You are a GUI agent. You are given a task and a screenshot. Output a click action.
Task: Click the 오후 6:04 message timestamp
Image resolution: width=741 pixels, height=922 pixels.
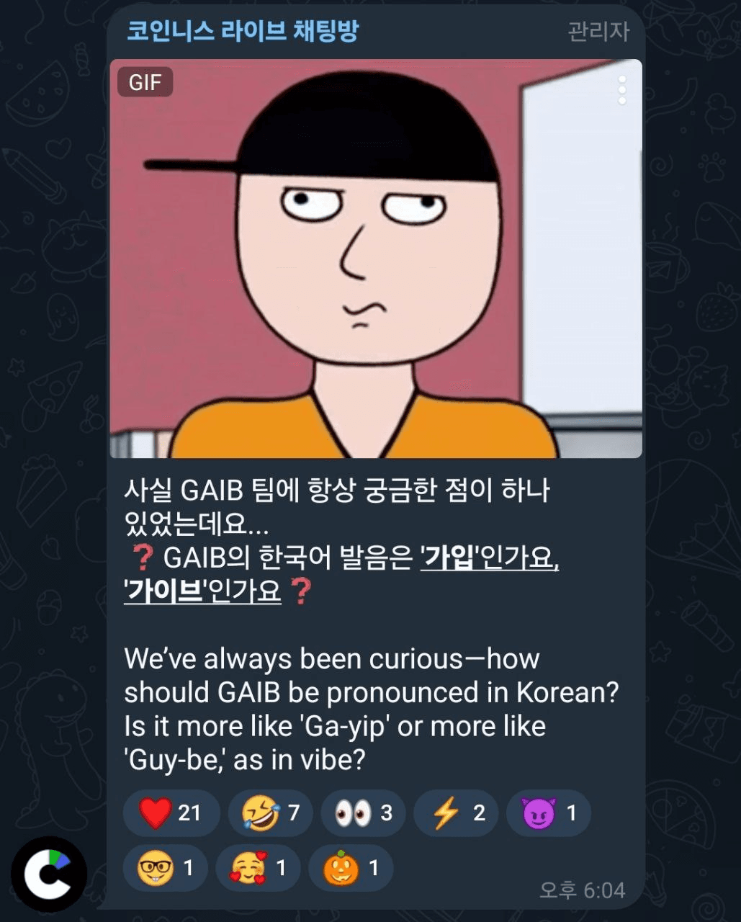582,890
